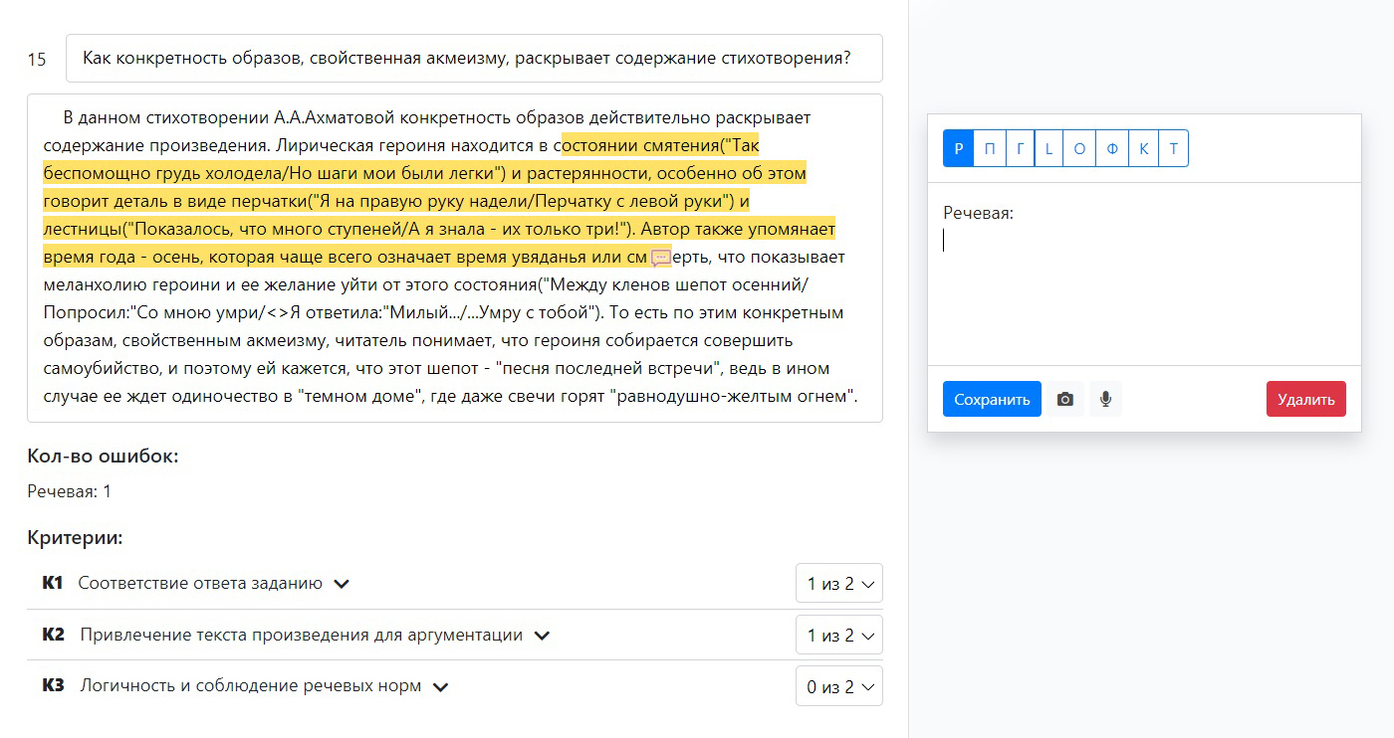Click the camera icon button
1394x738 pixels.
coord(1065,399)
